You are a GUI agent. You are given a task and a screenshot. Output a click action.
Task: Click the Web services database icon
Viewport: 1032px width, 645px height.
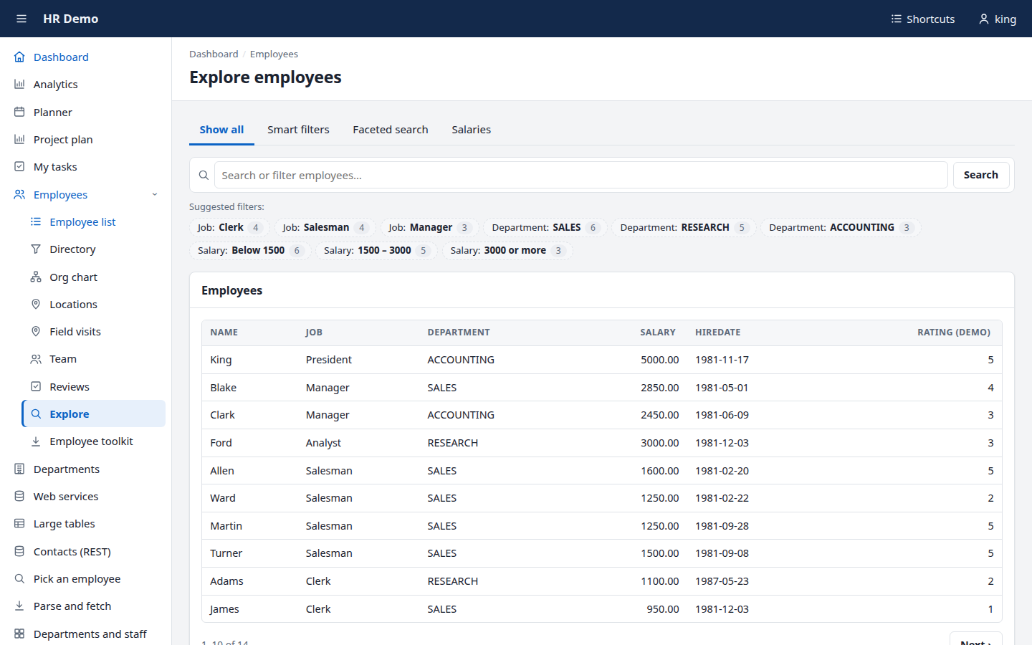pos(19,496)
